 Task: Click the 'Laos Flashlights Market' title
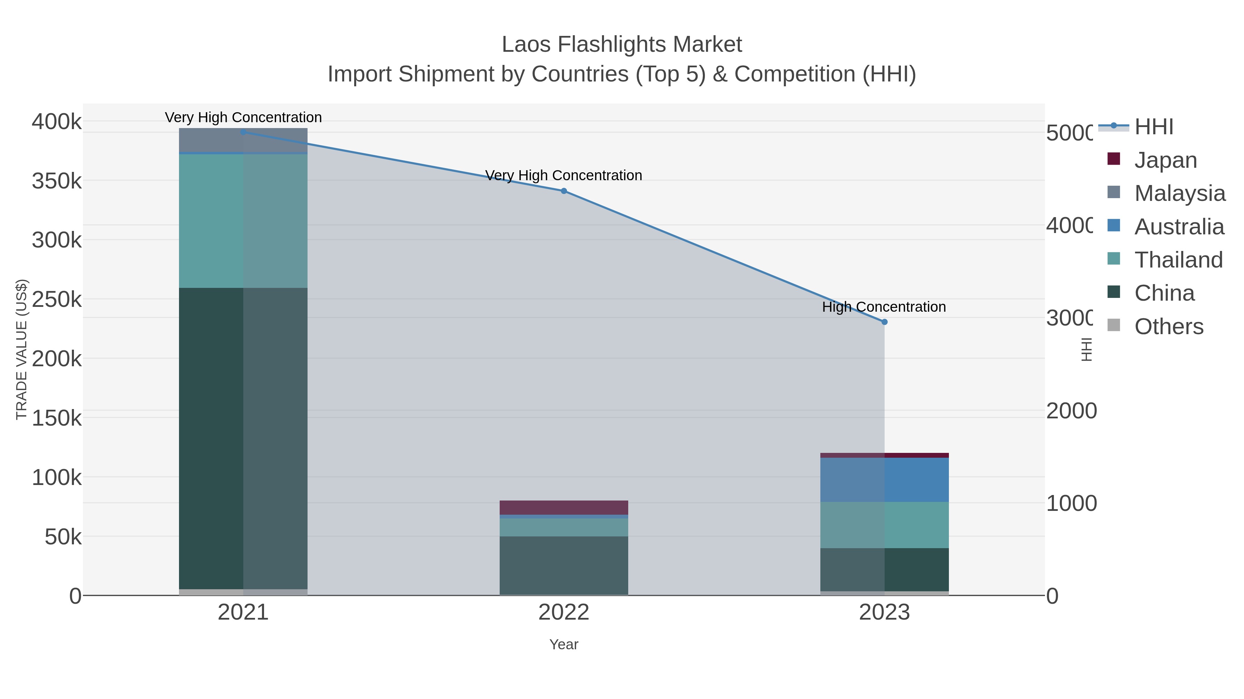[622, 45]
